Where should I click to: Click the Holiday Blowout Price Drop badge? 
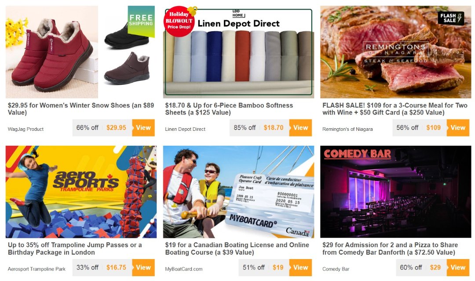pos(179,22)
